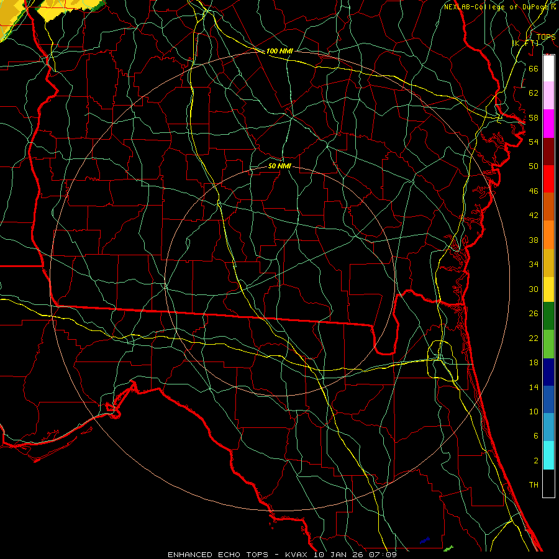Image resolution: width=559 pixels, height=559 pixels.
Task: Click the black TH threshold swatch
Action: [x=548, y=483]
